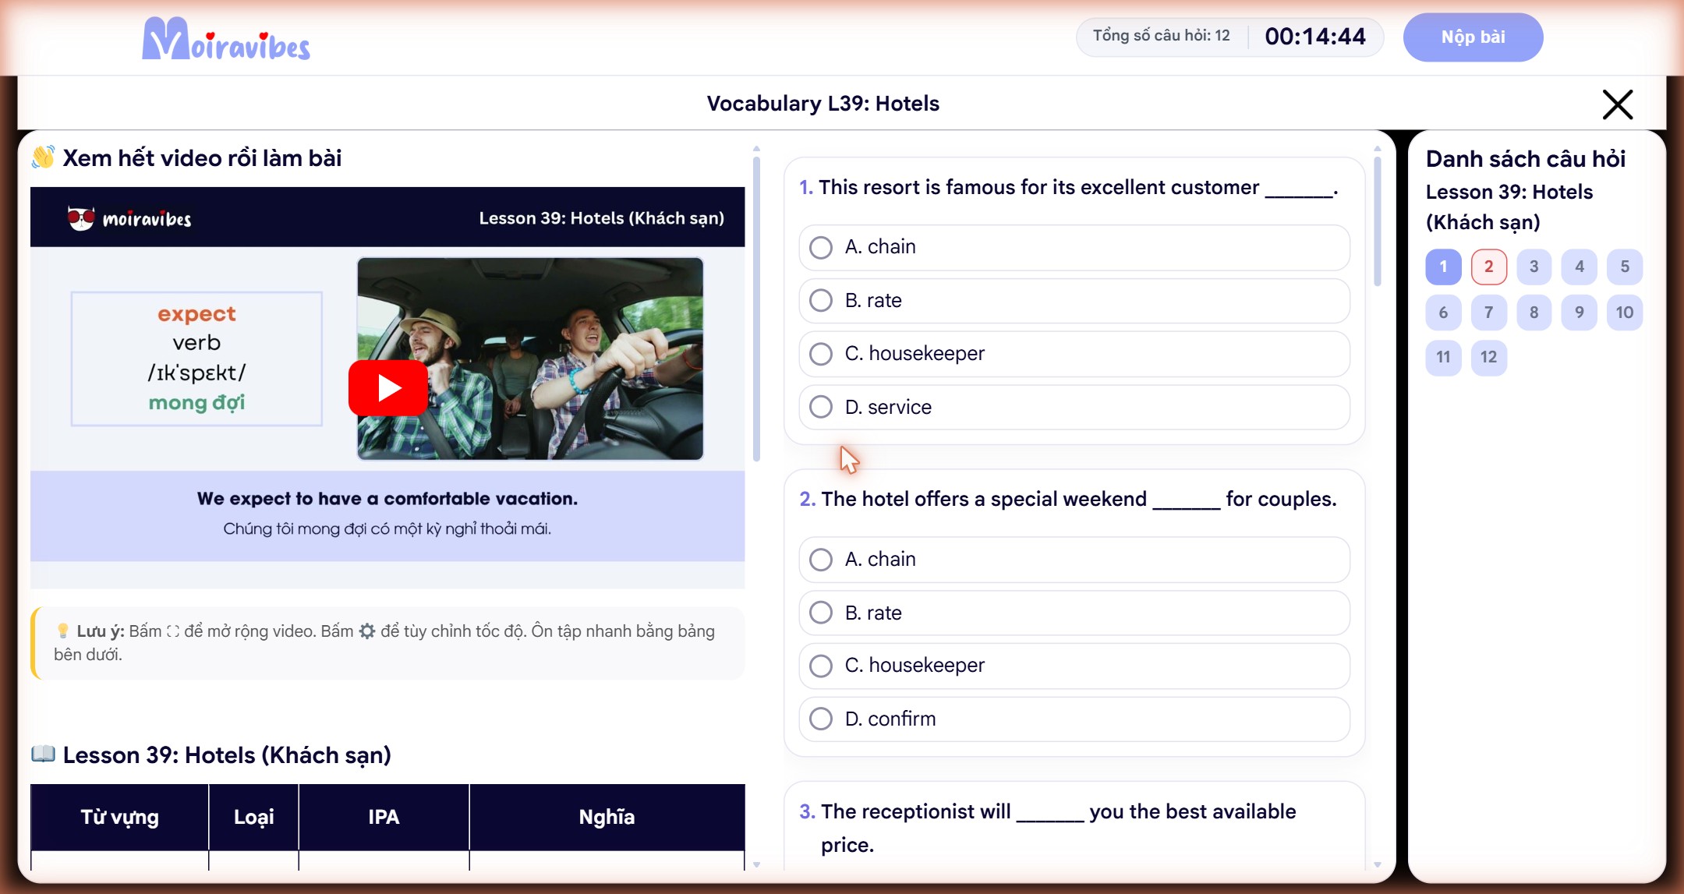Open question 12 from the list

tap(1488, 357)
